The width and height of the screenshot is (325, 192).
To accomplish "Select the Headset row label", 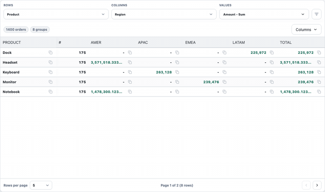I will pyautogui.click(x=10, y=62).
